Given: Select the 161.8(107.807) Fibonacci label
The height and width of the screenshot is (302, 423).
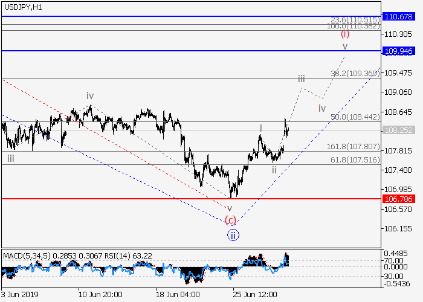Looking at the screenshot, I should coord(354,146).
